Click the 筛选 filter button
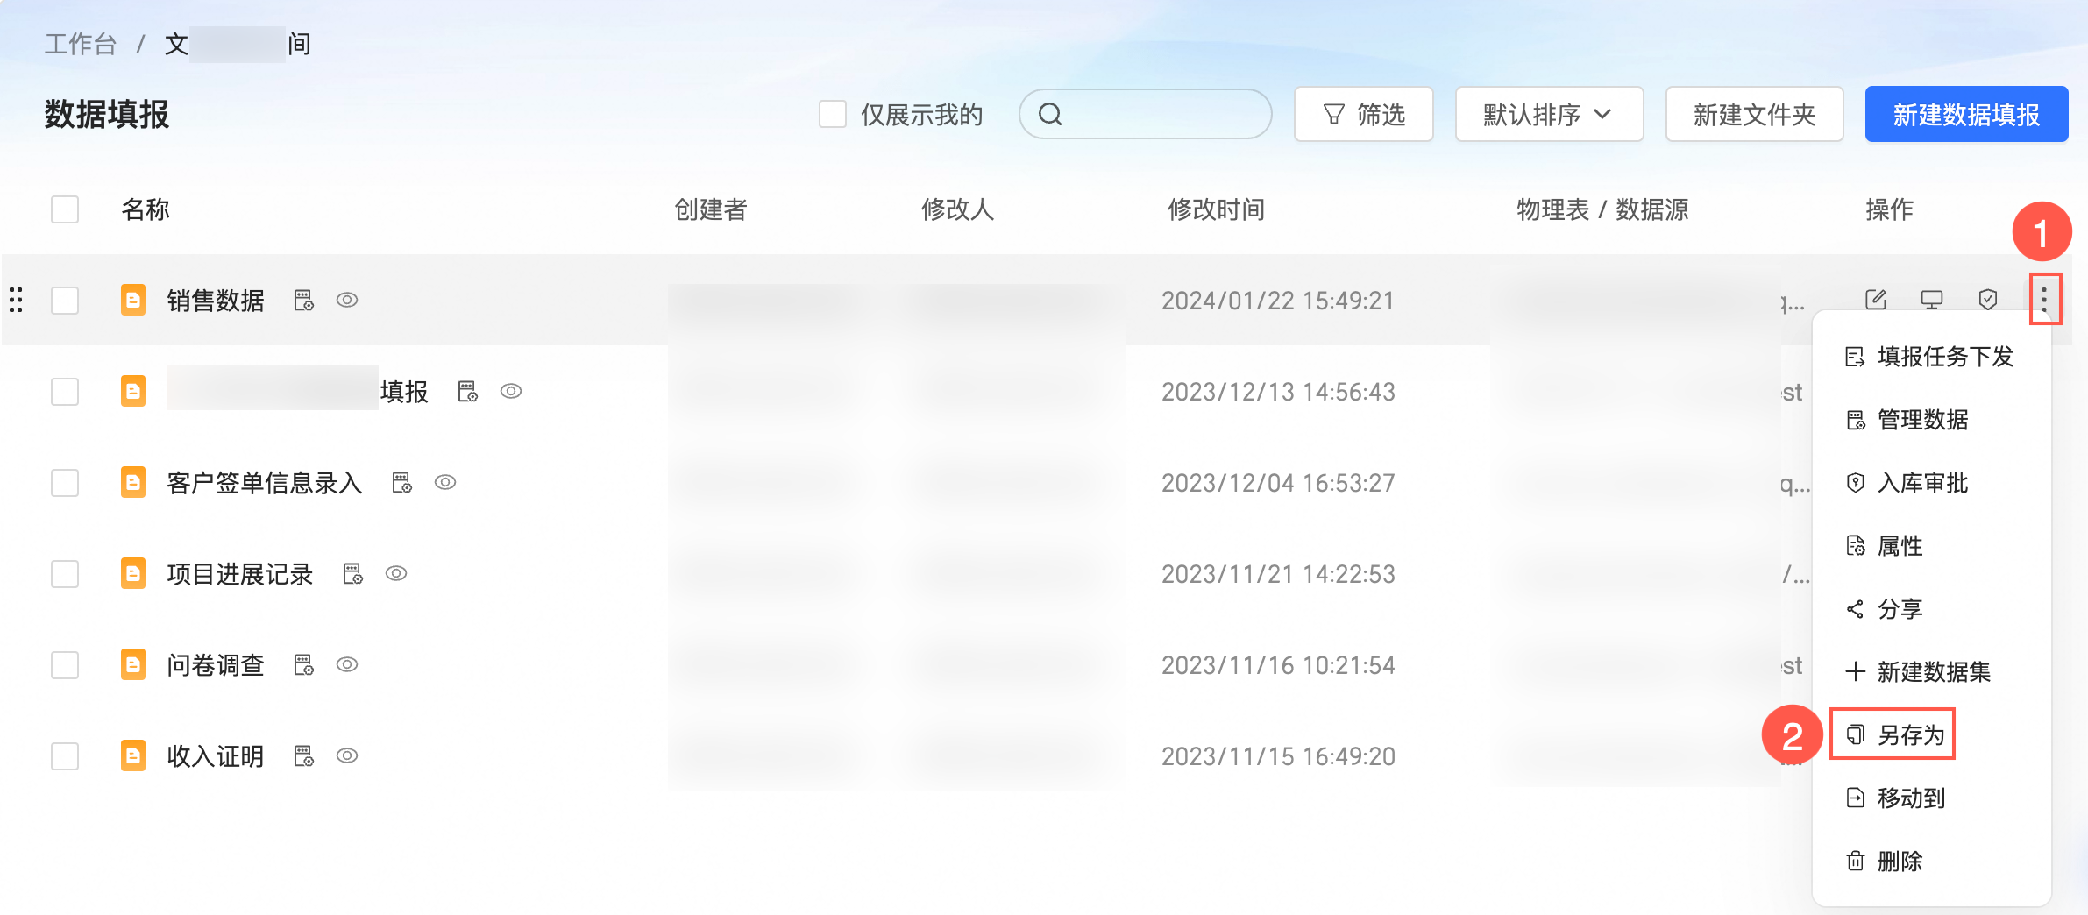 coord(1364,114)
